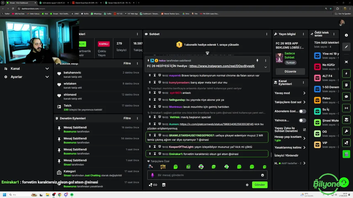Click the Düzenle button in Yayın bilgisi
The width and height of the screenshot is (353, 198).
290,71
